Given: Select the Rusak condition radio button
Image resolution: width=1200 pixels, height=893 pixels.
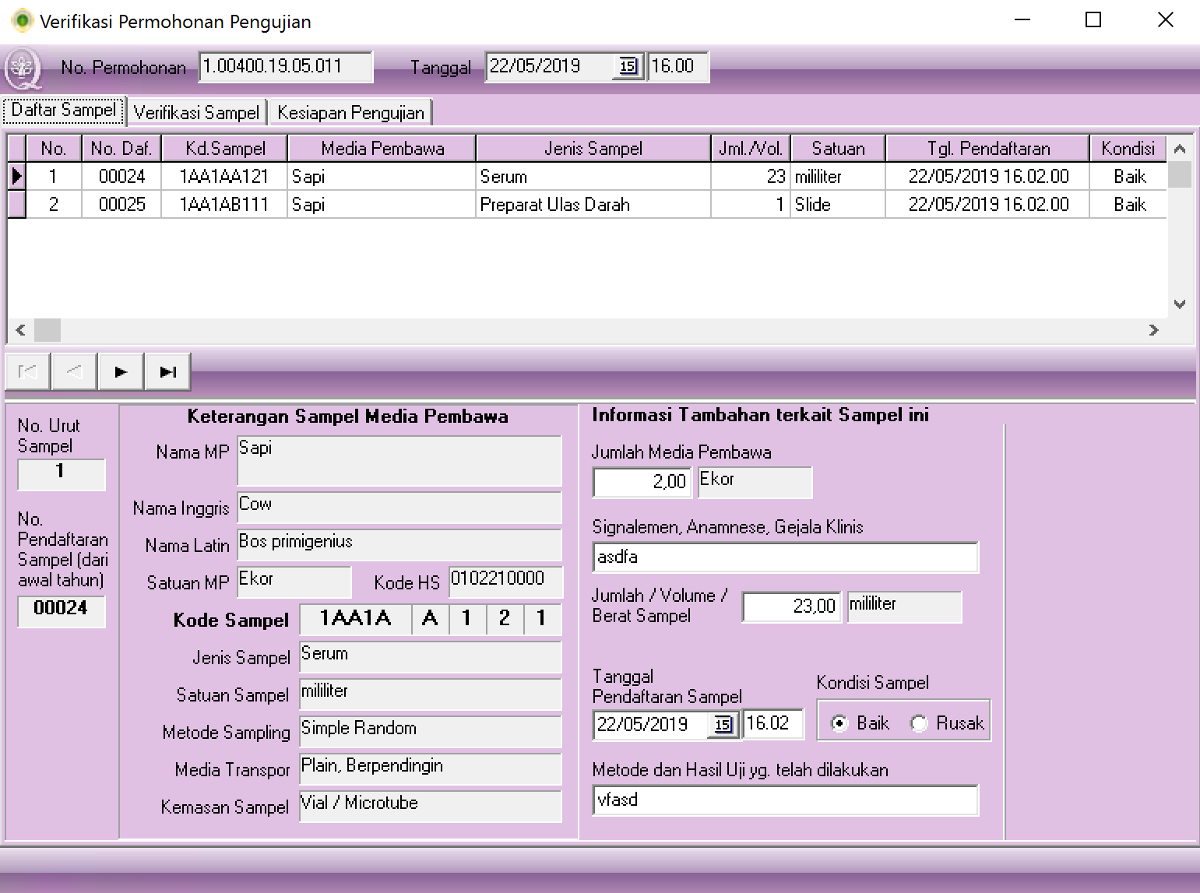Looking at the screenshot, I should point(919,724).
